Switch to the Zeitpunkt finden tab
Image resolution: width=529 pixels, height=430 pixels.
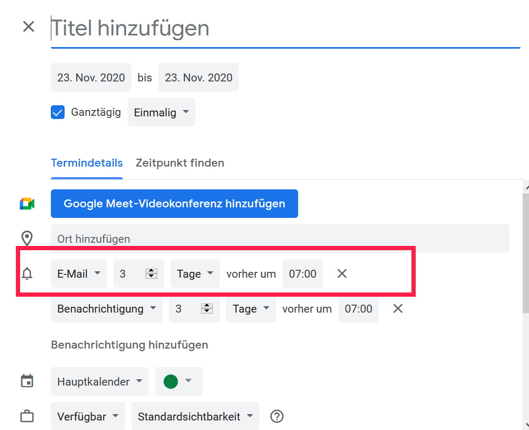pyautogui.click(x=180, y=163)
